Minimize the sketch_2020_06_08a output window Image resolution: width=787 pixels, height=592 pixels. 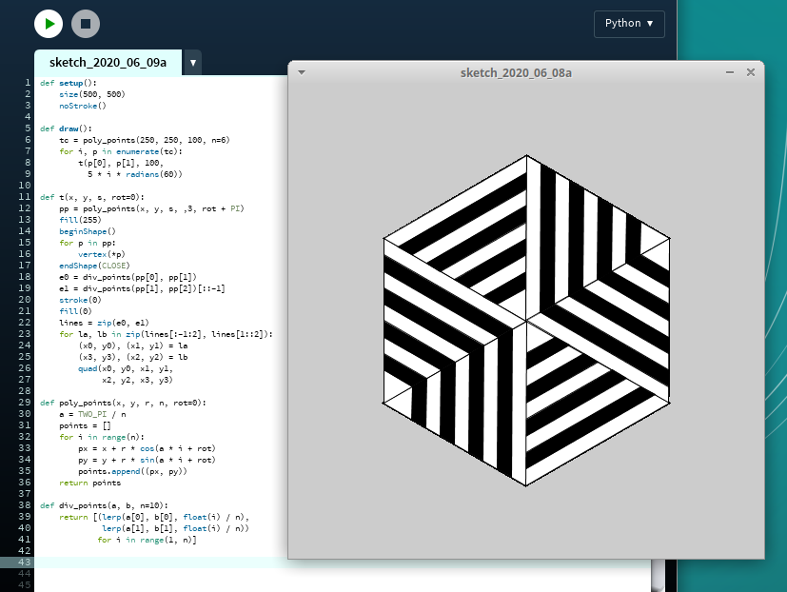tap(730, 72)
